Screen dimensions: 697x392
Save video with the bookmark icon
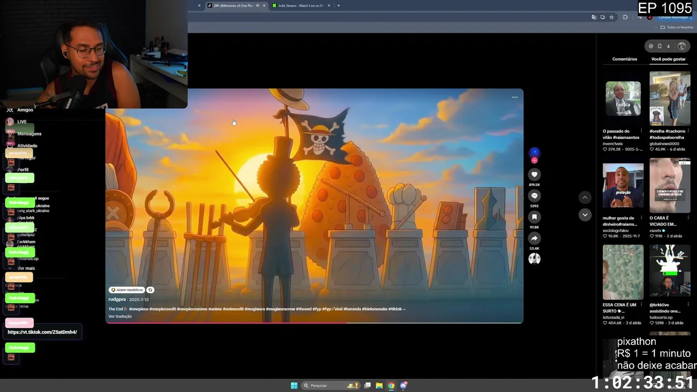pos(534,217)
